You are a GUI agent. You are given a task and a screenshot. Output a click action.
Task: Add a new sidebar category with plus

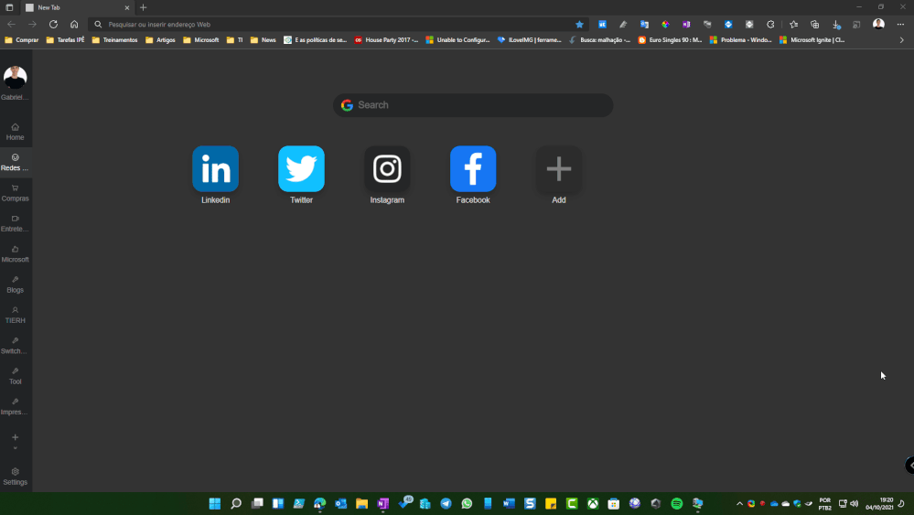pyautogui.click(x=16, y=437)
